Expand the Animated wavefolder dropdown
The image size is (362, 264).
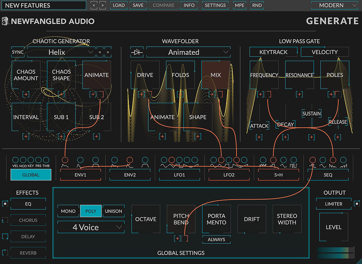(188, 53)
